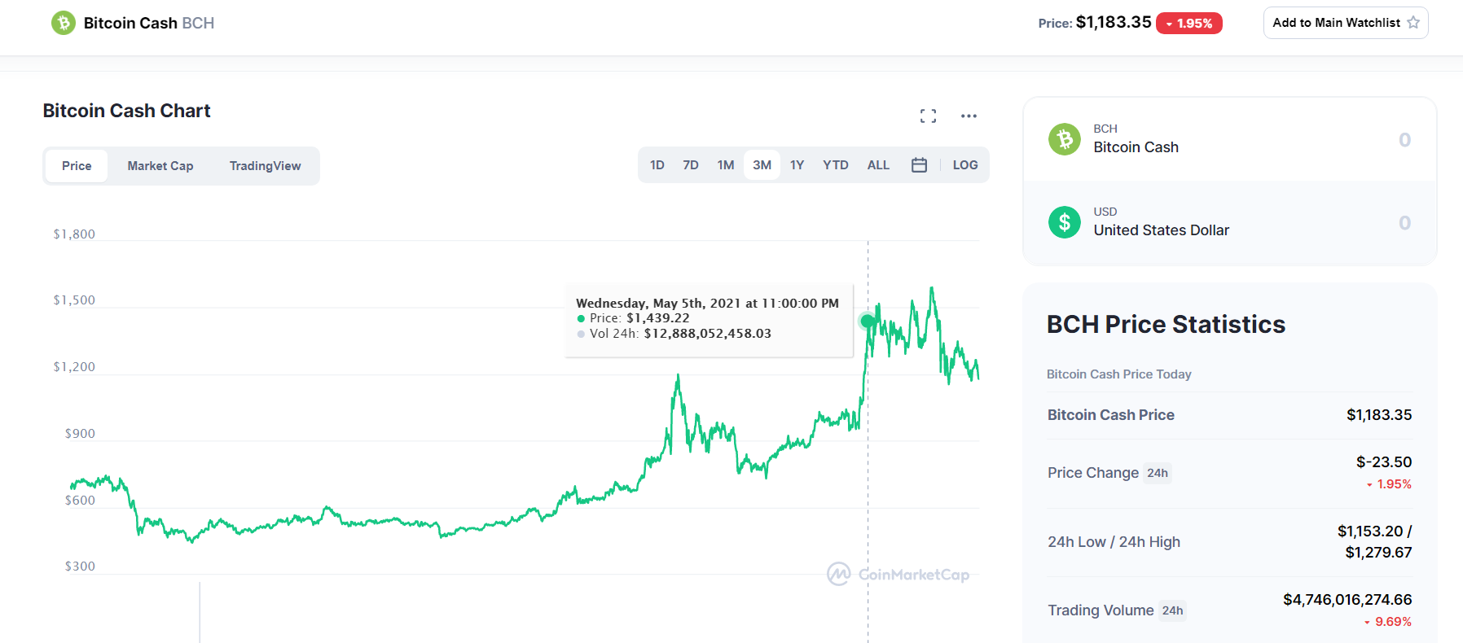Select the YTD time range
This screenshot has width=1463, height=643.
(836, 165)
